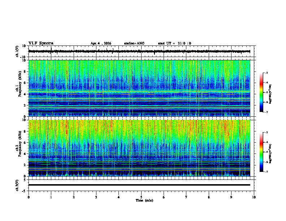The height and width of the screenshot is (221, 286).
Task: Click the "0" tick label on the time axis
Action: pos(29,197)
